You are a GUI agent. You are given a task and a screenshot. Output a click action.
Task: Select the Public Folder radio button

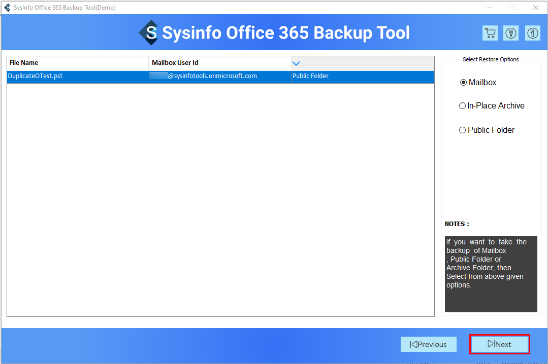tap(462, 130)
